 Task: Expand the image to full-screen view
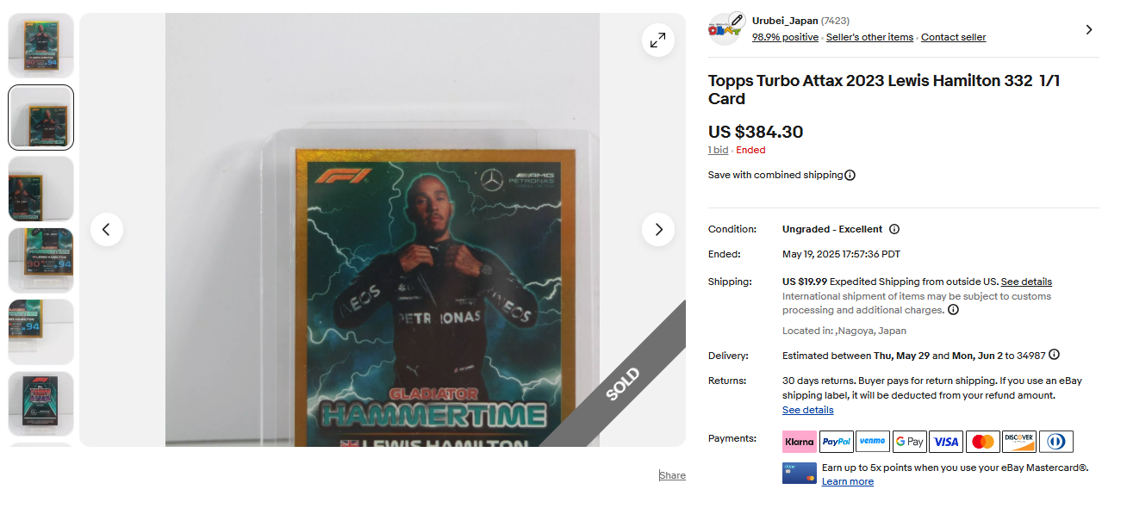click(658, 40)
